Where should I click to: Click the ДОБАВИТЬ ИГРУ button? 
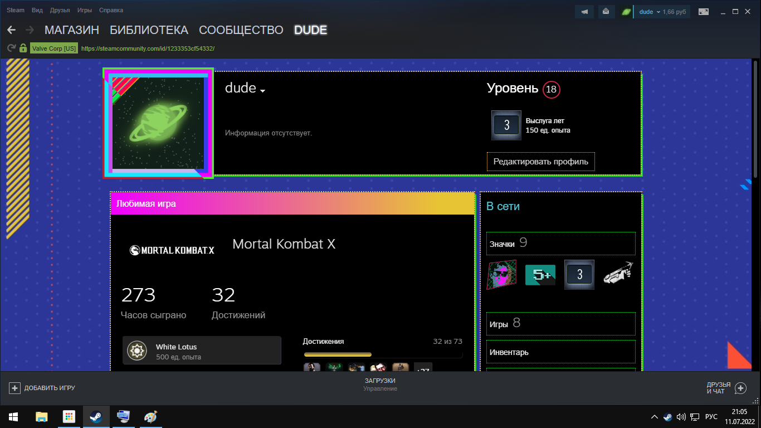42,388
